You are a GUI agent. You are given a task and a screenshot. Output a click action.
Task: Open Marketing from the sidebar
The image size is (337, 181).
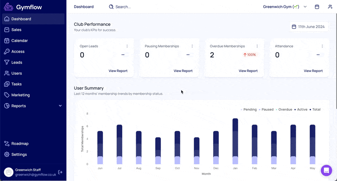coord(20,95)
